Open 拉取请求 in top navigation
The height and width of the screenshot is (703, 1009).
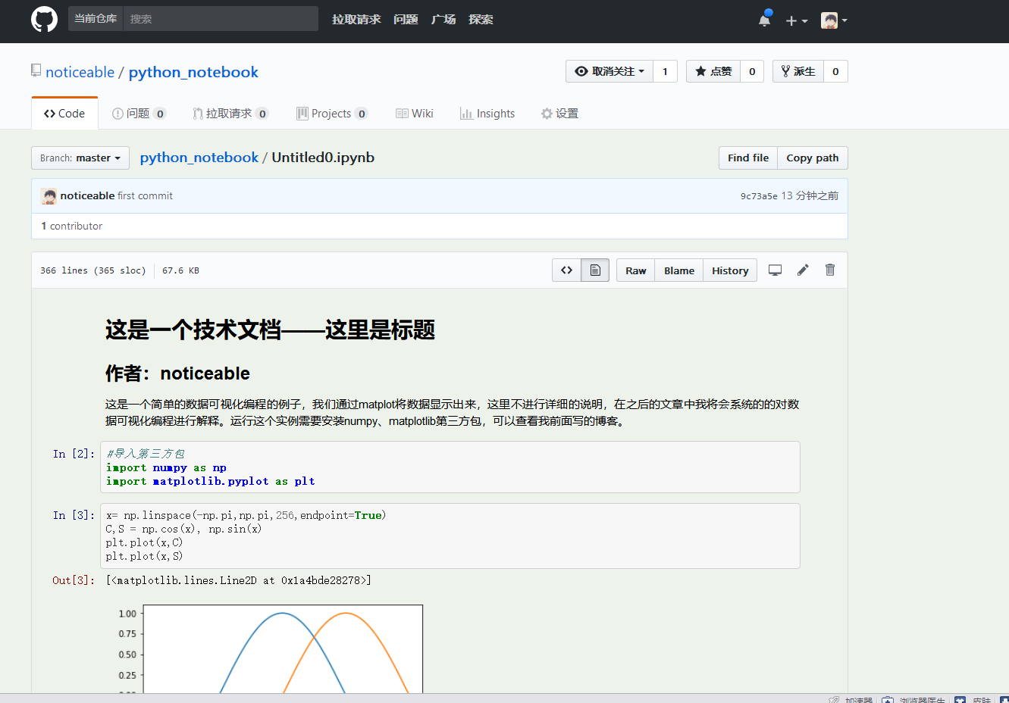pos(356,20)
